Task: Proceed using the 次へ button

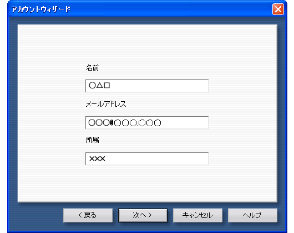Action: pos(143,215)
